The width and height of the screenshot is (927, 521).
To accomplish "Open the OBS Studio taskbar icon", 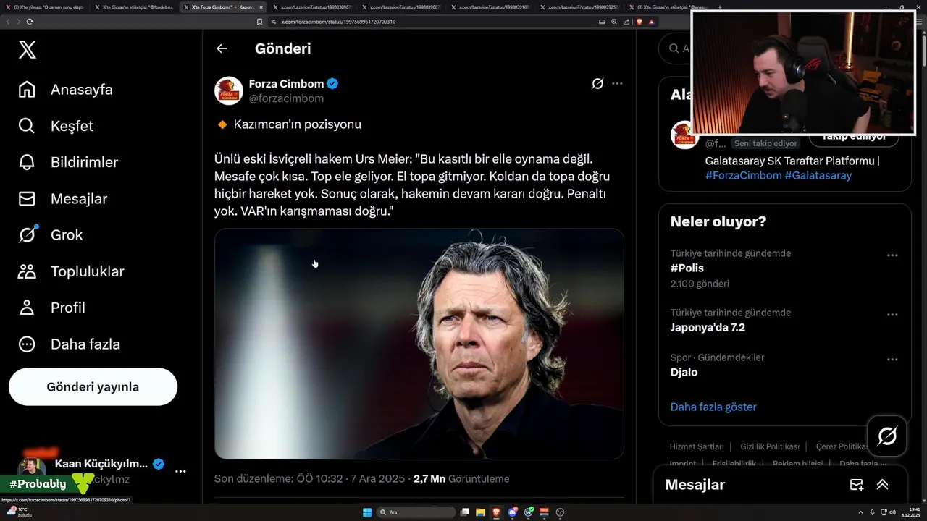I will [560, 512].
